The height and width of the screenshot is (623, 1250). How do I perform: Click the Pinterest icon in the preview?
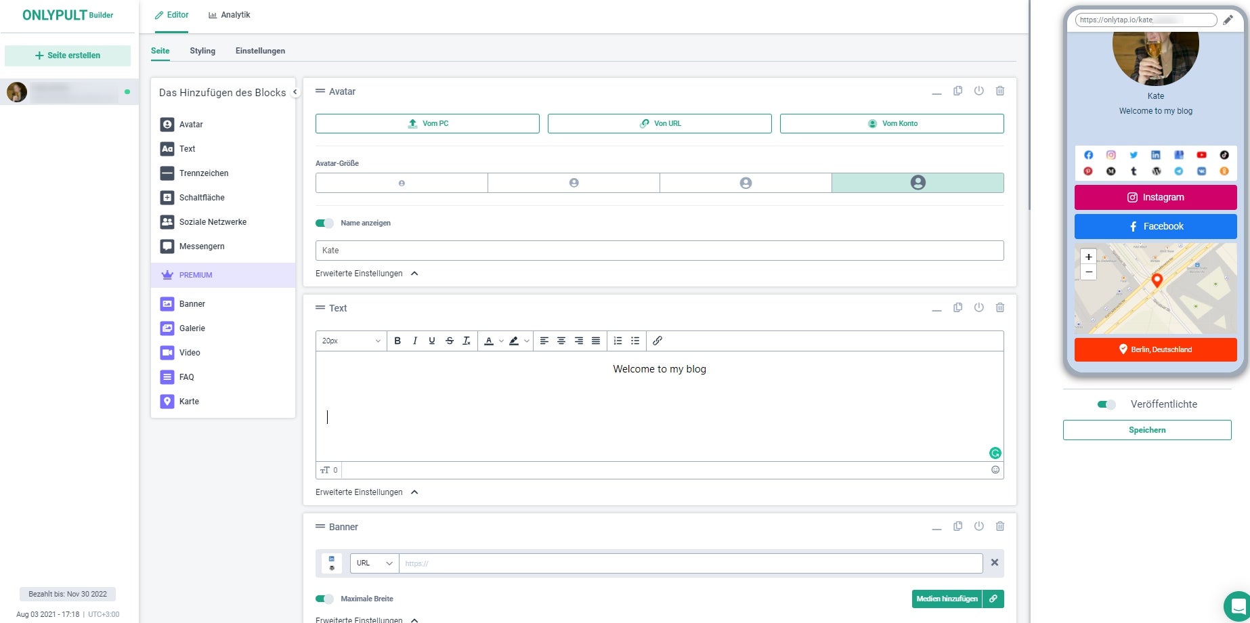click(1088, 171)
